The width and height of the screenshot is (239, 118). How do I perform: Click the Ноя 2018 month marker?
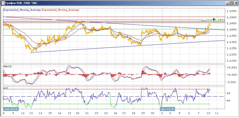[x=11, y=109]
